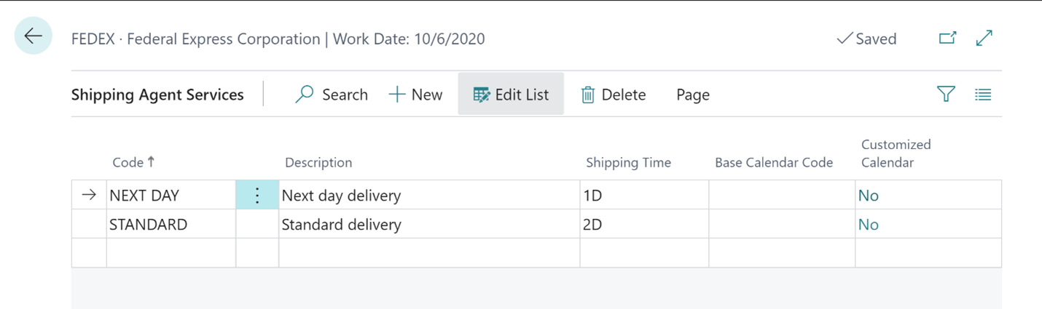Open Customized Calendar No link for NEXT DAY
The image size is (1042, 309).
[x=869, y=195]
